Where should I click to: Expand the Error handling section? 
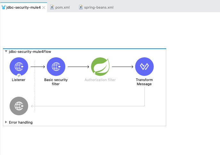click(6, 122)
